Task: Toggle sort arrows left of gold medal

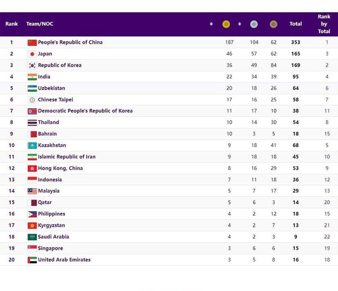Action: coord(211,24)
